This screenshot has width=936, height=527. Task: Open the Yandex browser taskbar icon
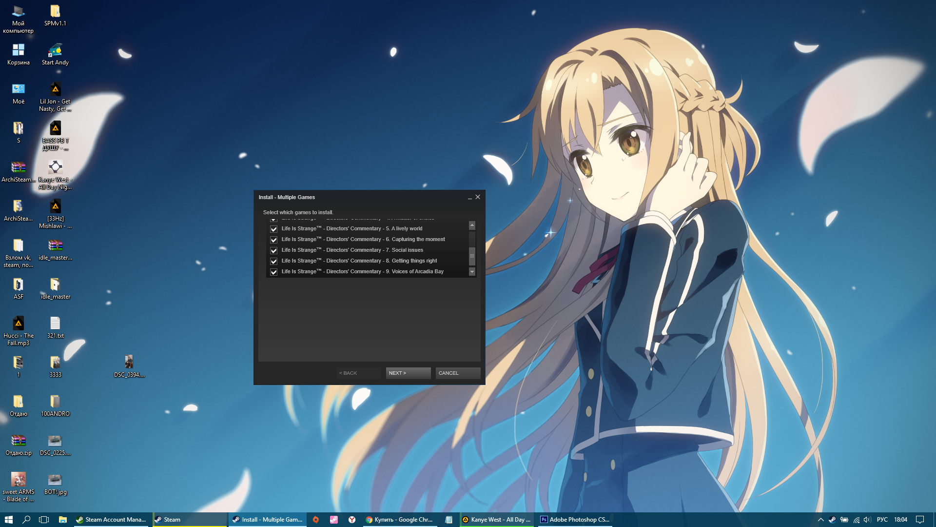(352, 520)
